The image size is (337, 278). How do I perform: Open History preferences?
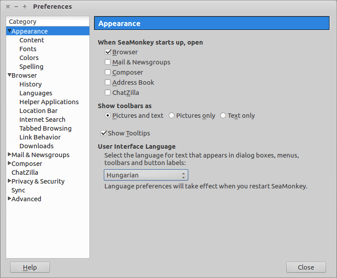(30, 84)
